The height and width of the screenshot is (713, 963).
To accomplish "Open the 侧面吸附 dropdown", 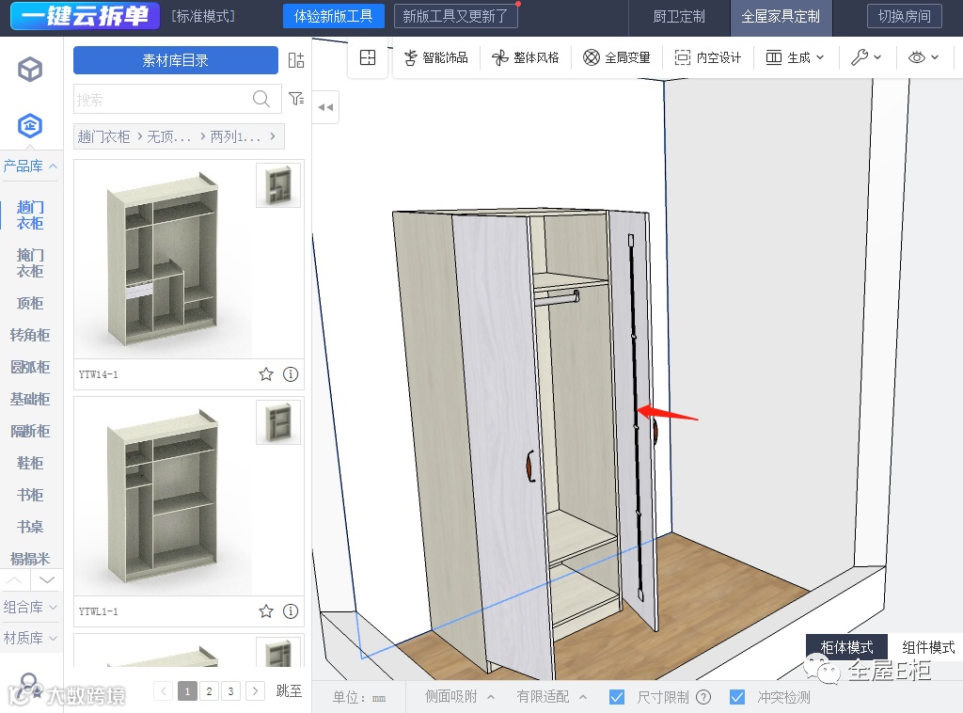I will (x=459, y=697).
